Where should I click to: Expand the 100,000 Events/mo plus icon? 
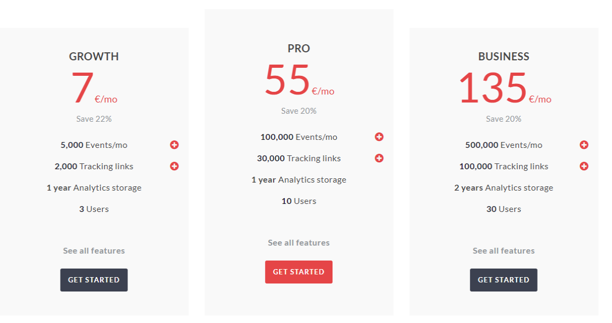pyautogui.click(x=379, y=137)
